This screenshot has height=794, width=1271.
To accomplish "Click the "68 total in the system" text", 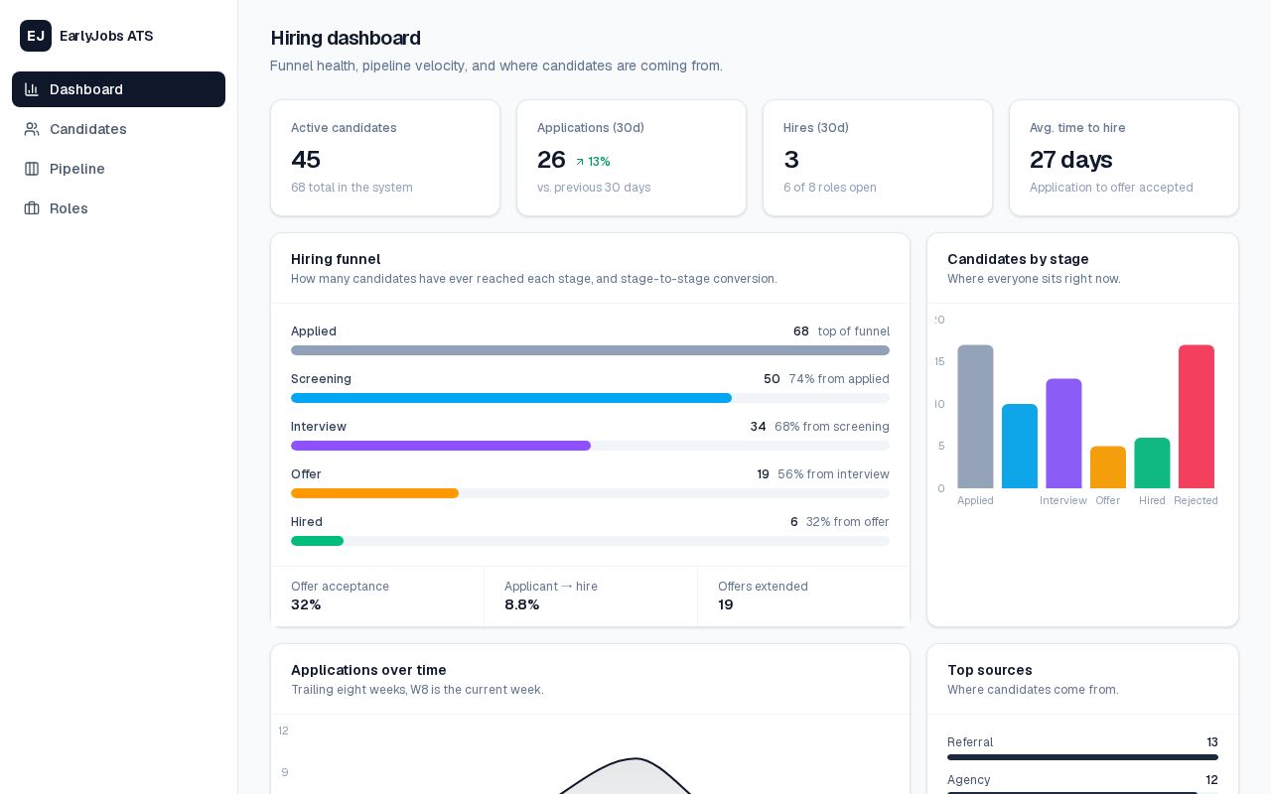I will (352, 188).
